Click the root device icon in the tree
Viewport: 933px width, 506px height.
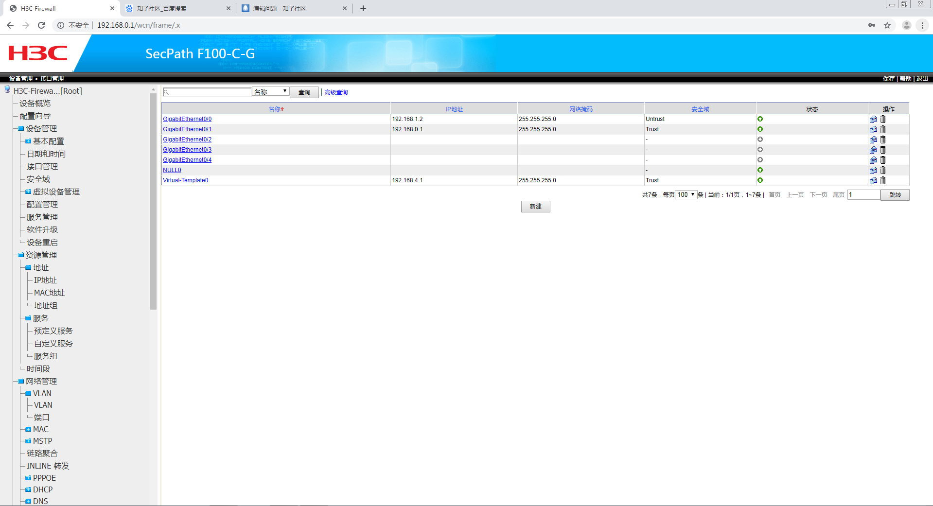coord(7,89)
